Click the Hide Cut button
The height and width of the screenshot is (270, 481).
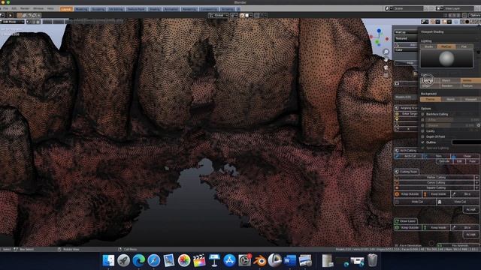[415, 202]
